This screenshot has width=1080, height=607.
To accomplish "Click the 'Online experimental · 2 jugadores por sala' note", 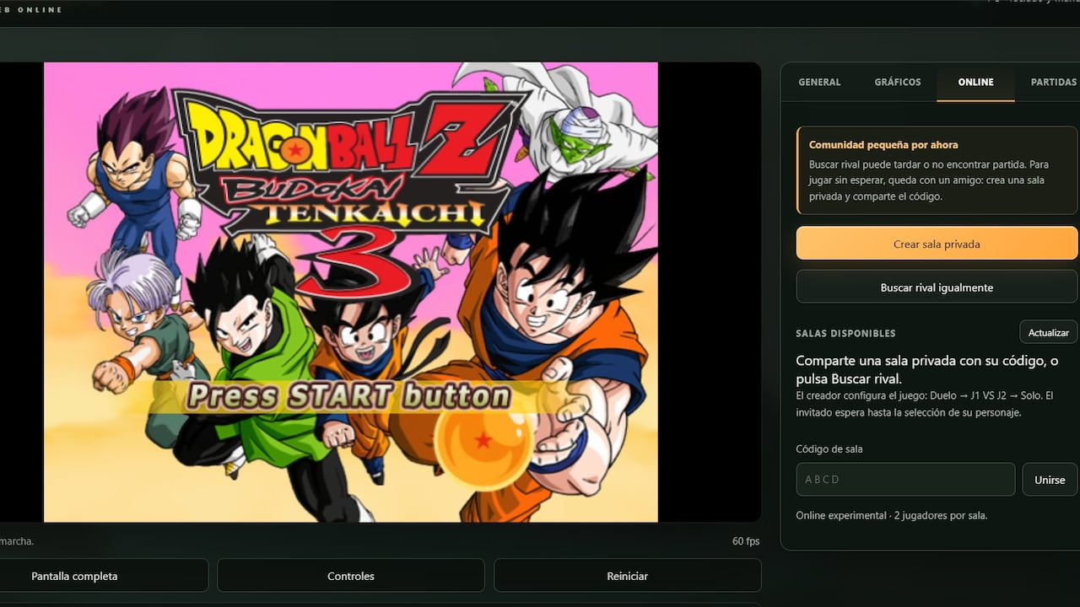I will pos(891,515).
